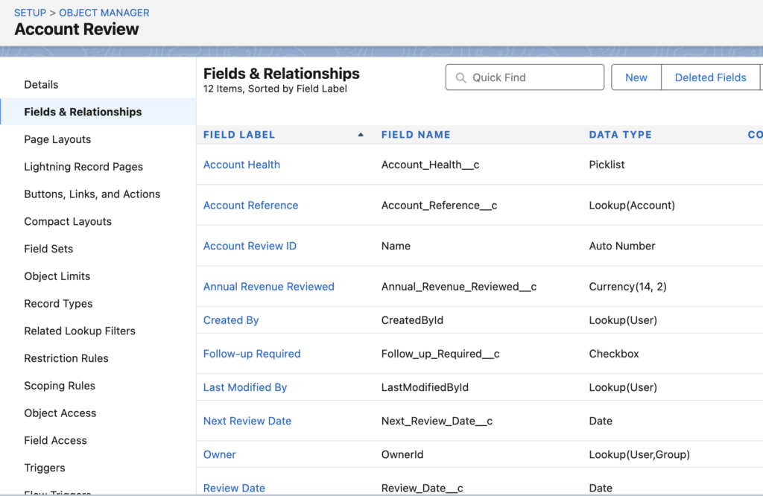Open Object Access sidebar item

(60, 413)
